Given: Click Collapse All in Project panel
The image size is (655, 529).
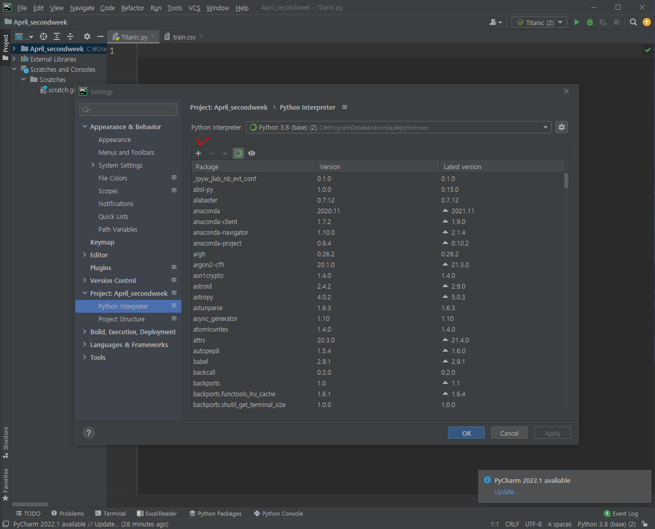Looking at the screenshot, I should pyautogui.click(x=70, y=36).
